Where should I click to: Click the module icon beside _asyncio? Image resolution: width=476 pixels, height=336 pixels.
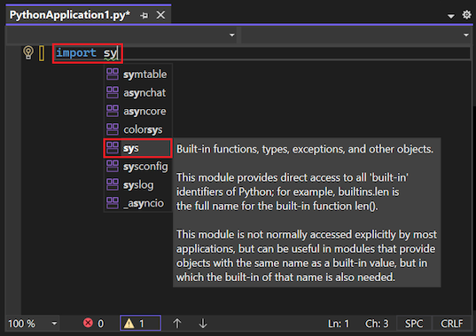click(113, 203)
